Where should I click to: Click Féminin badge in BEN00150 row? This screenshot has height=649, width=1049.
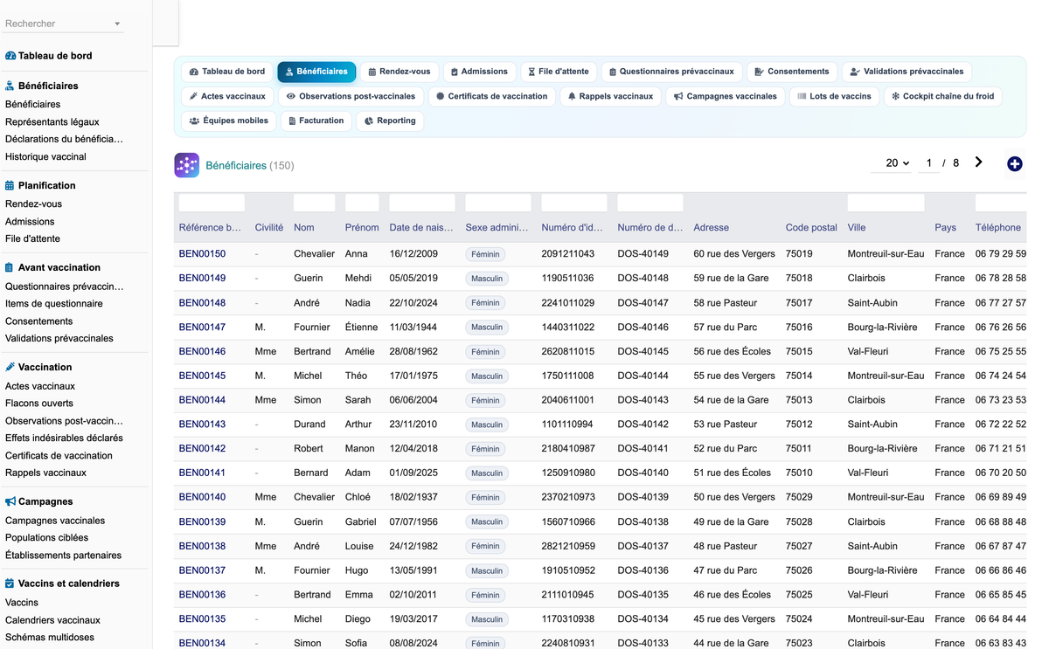click(x=485, y=254)
